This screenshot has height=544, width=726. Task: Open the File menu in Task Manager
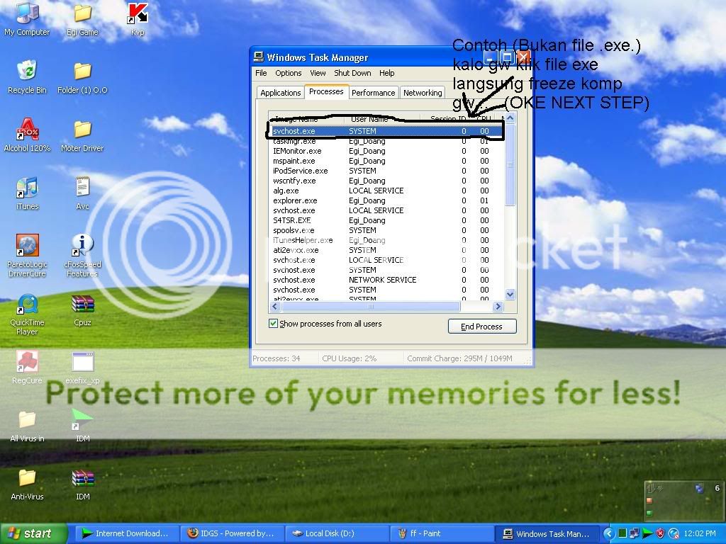(261, 73)
